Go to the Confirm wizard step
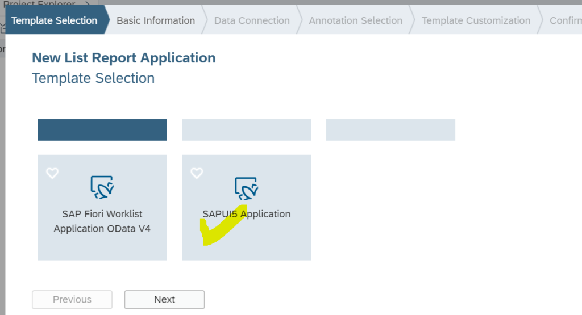582x315 pixels. pyautogui.click(x=566, y=20)
